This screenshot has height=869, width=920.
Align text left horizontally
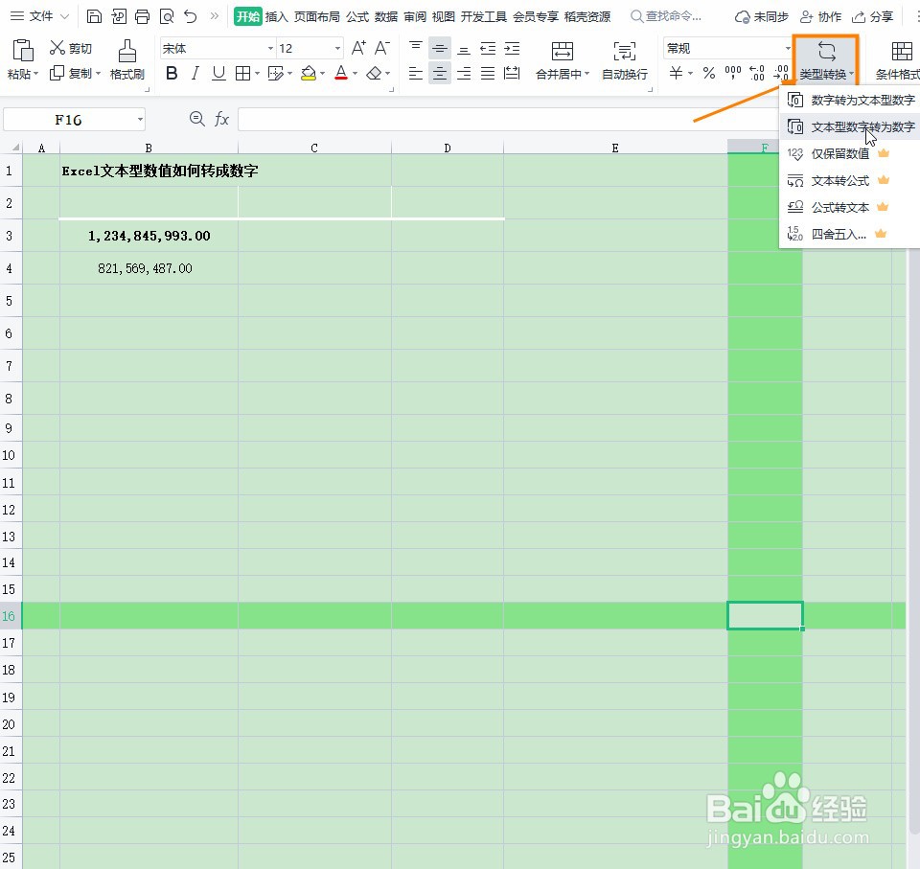pos(415,74)
